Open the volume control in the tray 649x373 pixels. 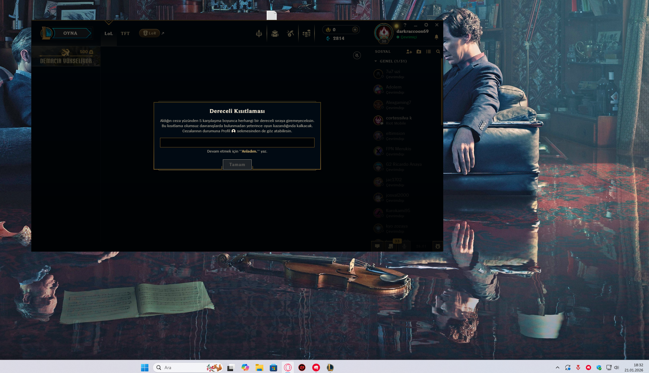coord(616,368)
